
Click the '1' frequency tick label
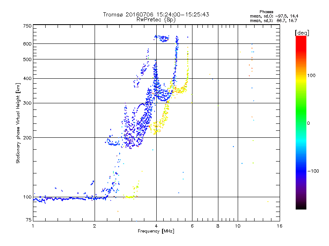pyautogui.click(x=33, y=226)
